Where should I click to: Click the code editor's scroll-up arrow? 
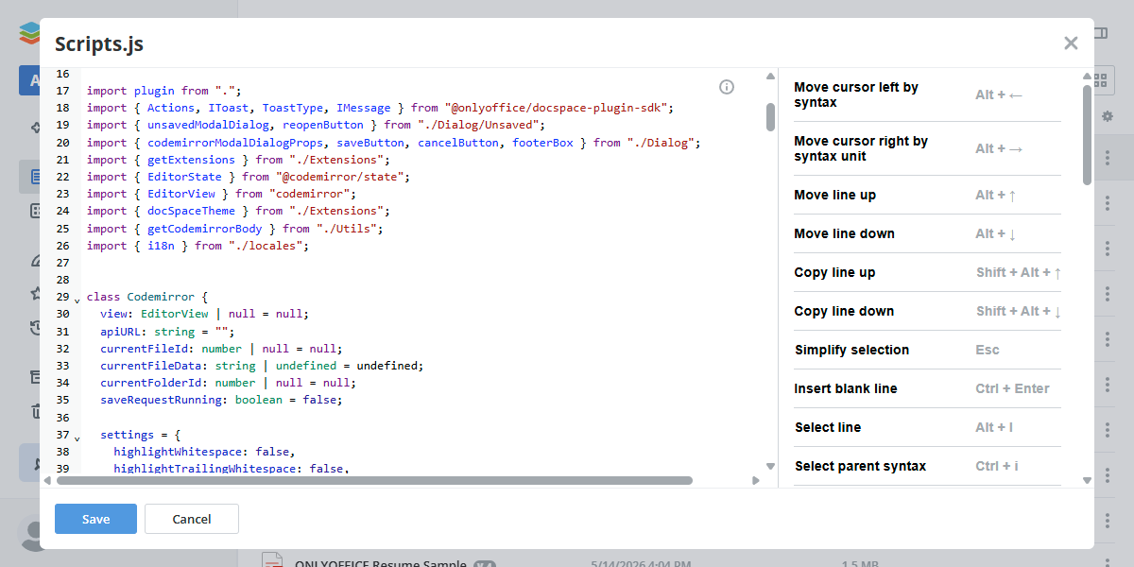click(x=770, y=77)
